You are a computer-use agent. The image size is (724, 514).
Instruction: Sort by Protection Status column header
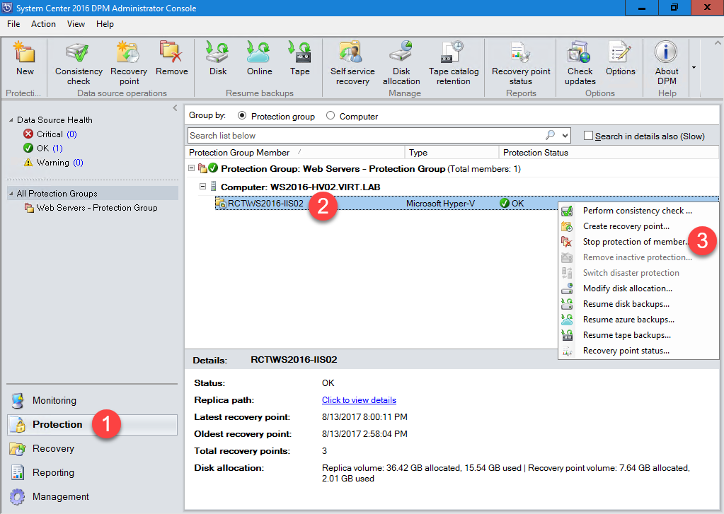point(609,152)
